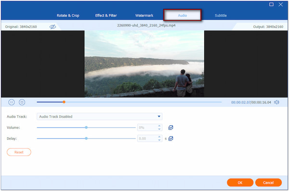The image size is (289, 191).
Task: Decrease the delay seconds stepper
Action: coord(159,140)
